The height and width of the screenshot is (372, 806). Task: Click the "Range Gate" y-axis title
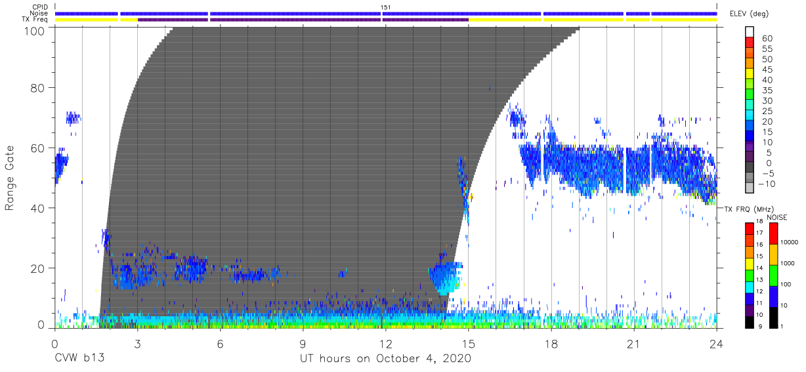(x=10, y=178)
